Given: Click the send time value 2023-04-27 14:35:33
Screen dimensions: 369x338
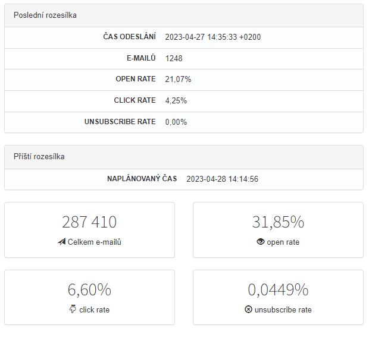Looking at the screenshot, I should [x=213, y=37].
